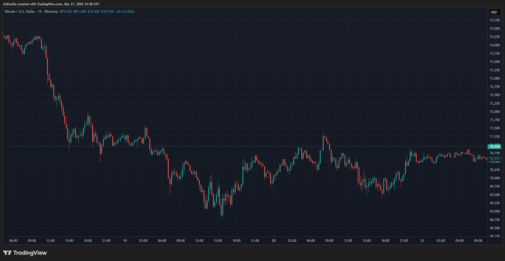Click the low price value L70,928

pyautogui.click(x=94, y=12)
